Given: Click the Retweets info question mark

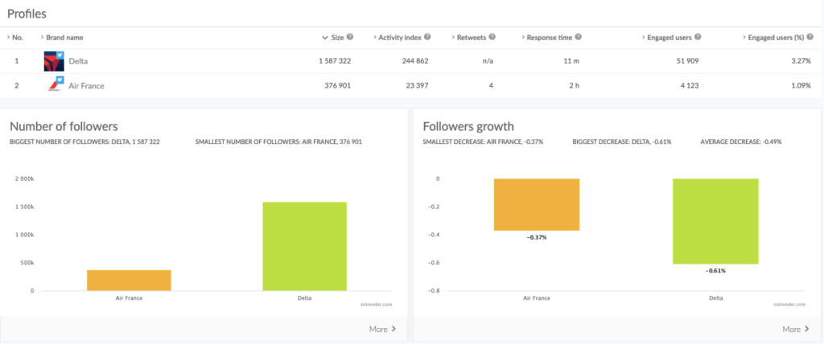Looking at the screenshot, I should tap(492, 37).
